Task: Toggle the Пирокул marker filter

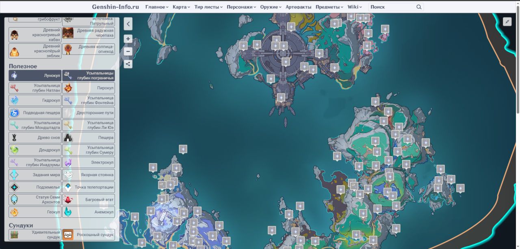Action: pos(89,88)
